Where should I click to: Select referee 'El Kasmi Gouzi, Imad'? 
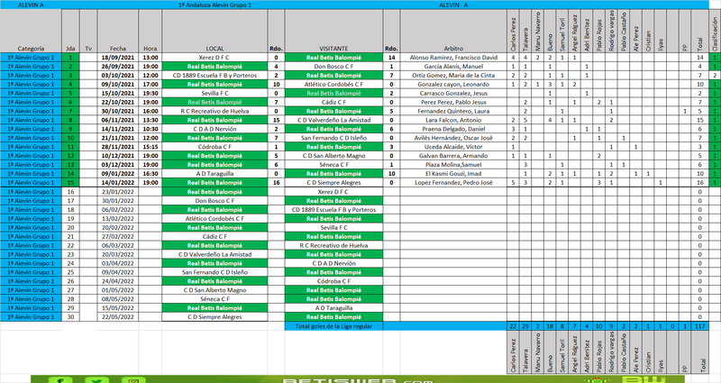coord(453,174)
